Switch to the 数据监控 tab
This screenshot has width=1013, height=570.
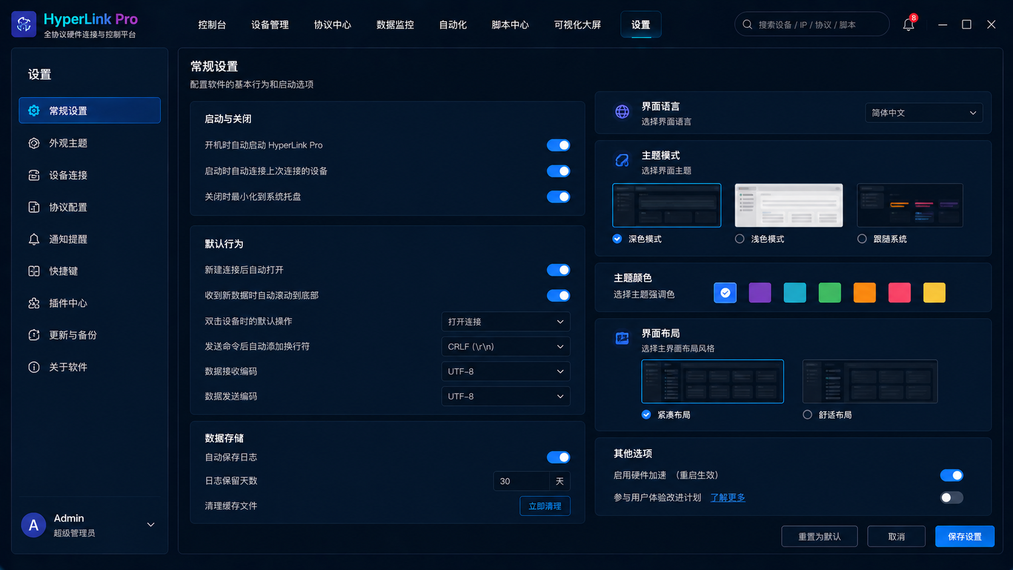point(395,25)
